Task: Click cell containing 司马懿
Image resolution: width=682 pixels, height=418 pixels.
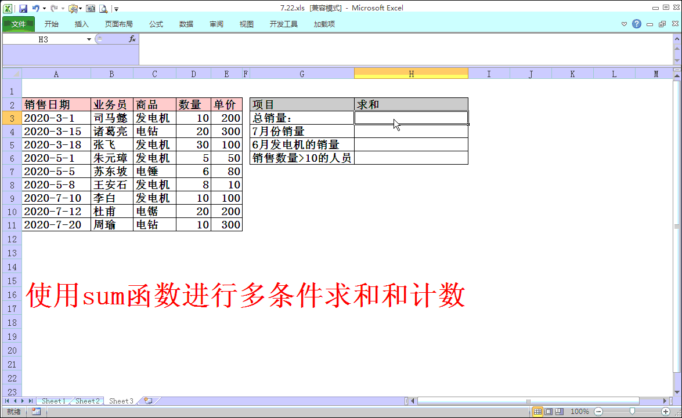Action: (112, 118)
